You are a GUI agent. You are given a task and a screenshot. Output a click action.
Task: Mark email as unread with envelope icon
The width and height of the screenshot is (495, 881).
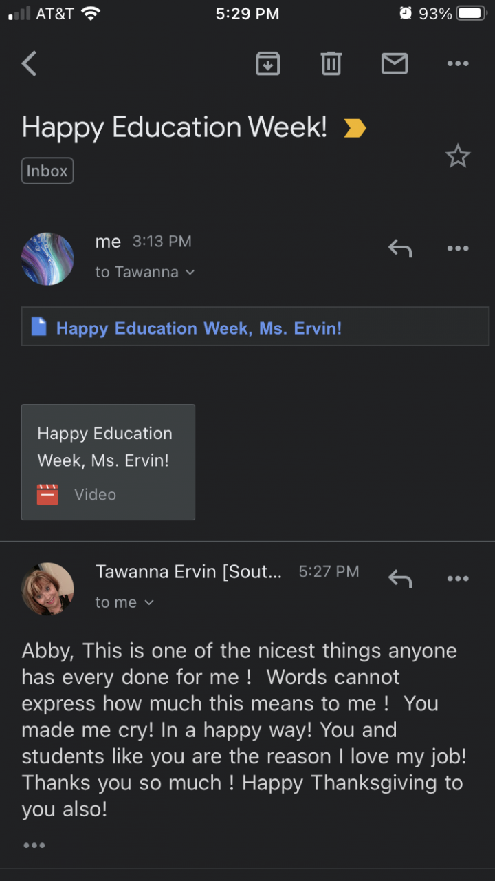point(395,64)
